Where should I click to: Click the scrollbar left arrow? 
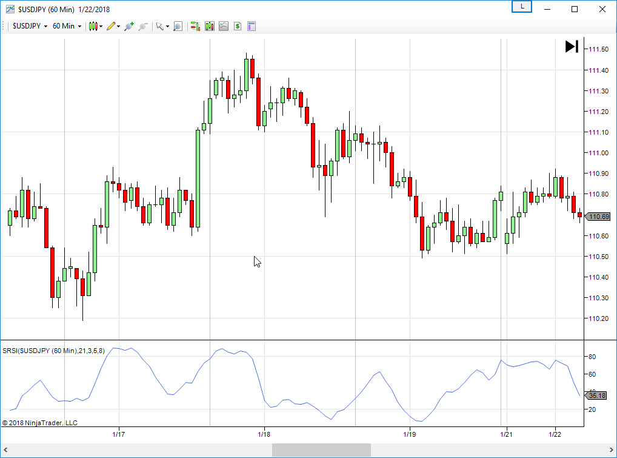click(x=5, y=450)
